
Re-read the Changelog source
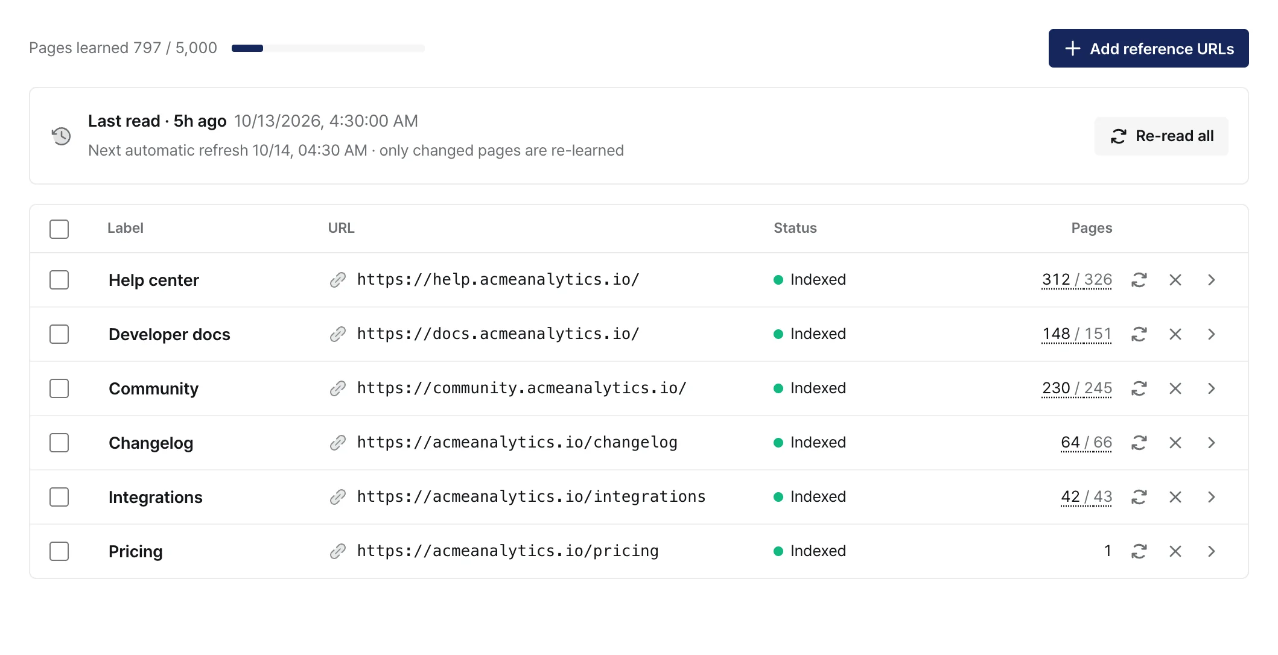(x=1139, y=443)
